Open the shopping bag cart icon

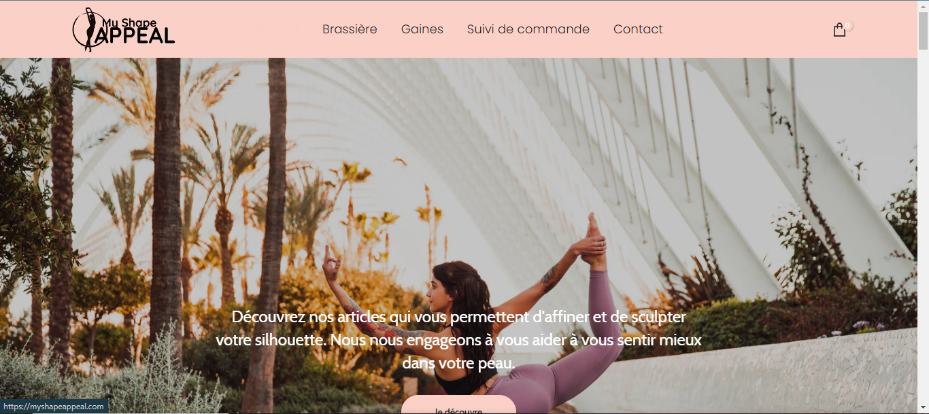839,30
